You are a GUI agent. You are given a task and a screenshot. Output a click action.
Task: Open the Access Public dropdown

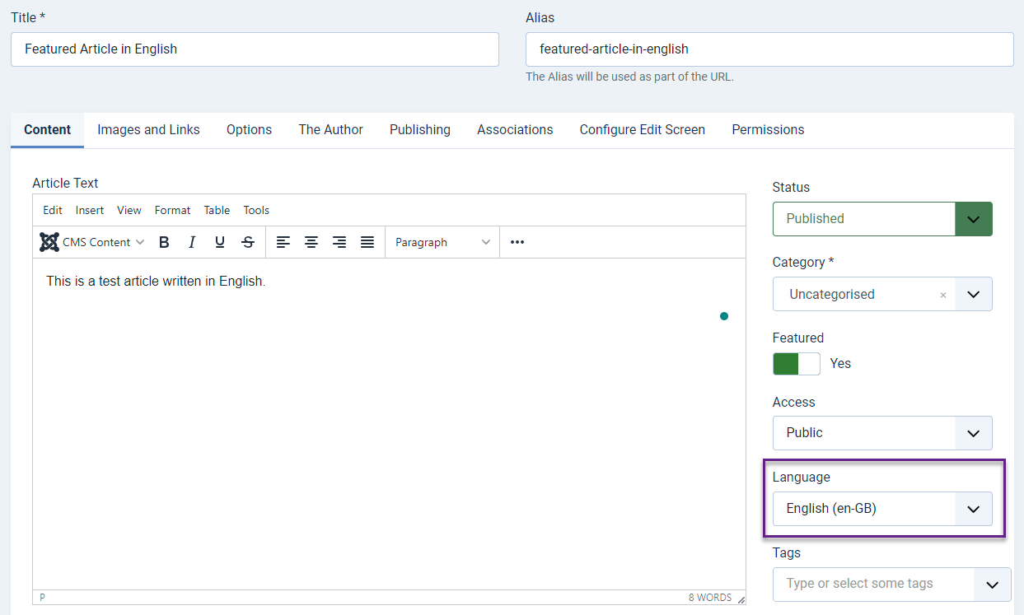[882, 433]
